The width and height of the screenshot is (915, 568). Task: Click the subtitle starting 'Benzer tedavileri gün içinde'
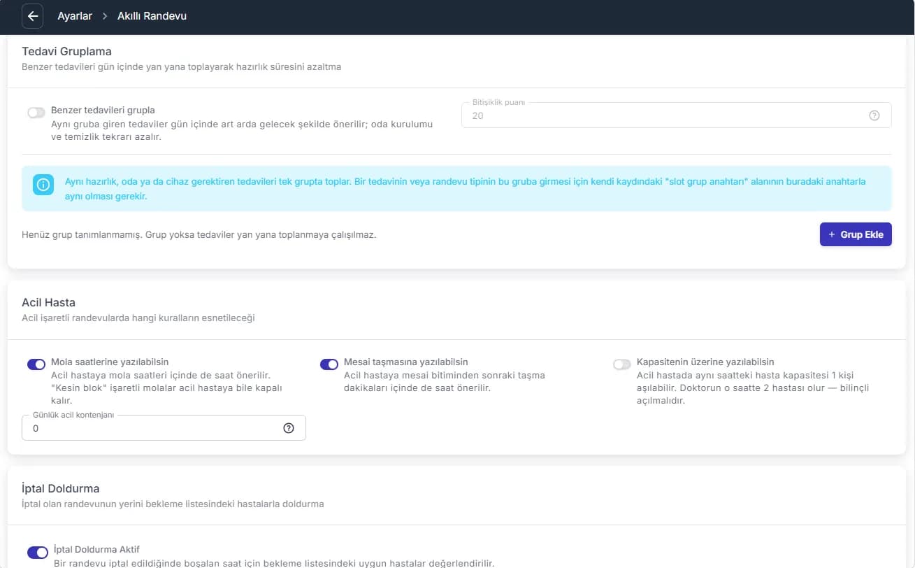pyautogui.click(x=182, y=67)
